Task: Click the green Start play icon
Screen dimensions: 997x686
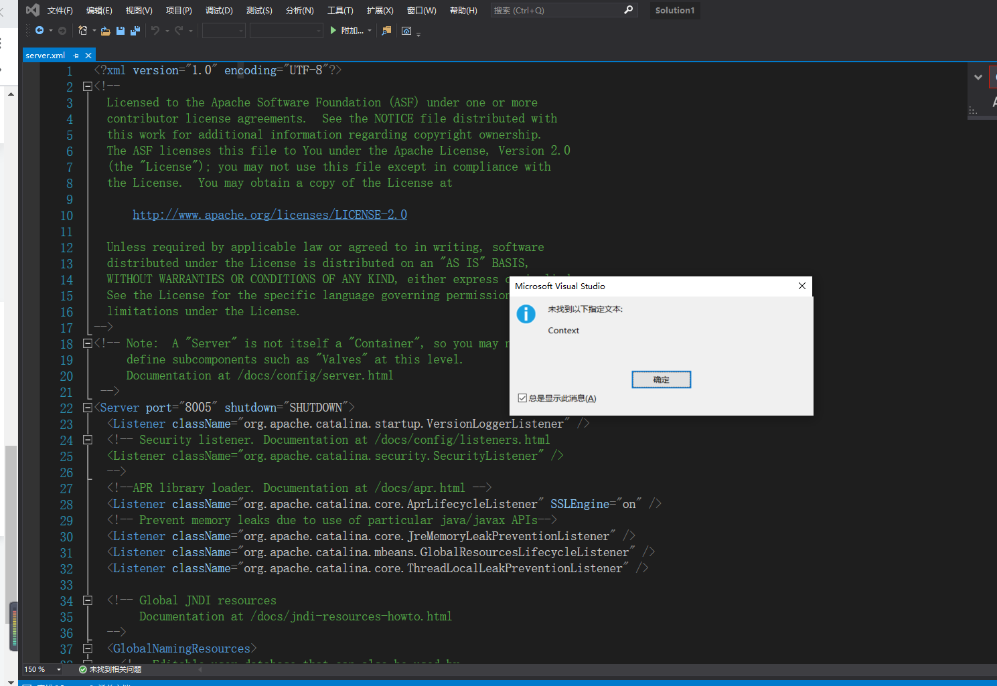Action: pos(333,30)
